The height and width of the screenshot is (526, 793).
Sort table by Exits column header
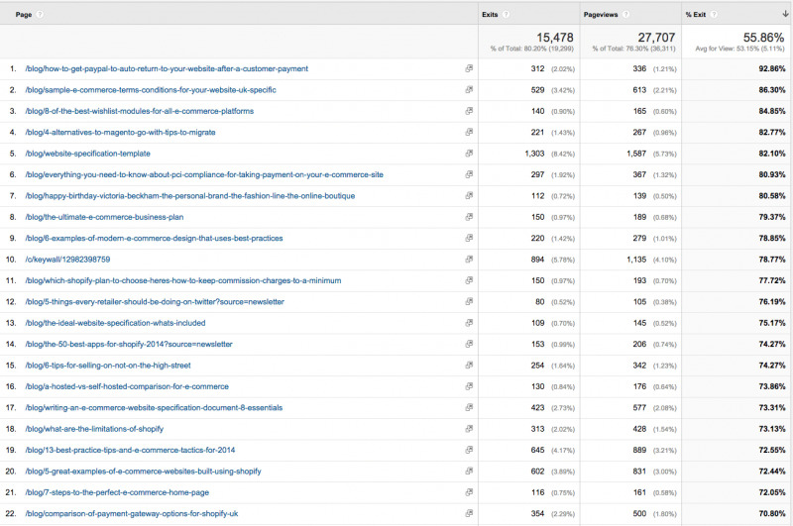pyautogui.click(x=490, y=15)
